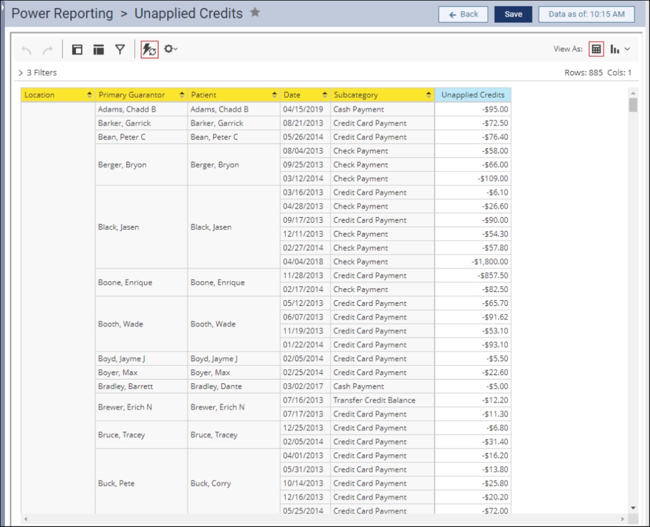The height and width of the screenshot is (527, 650).
Task: Favorite the report with the star icon
Action: [255, 13]
